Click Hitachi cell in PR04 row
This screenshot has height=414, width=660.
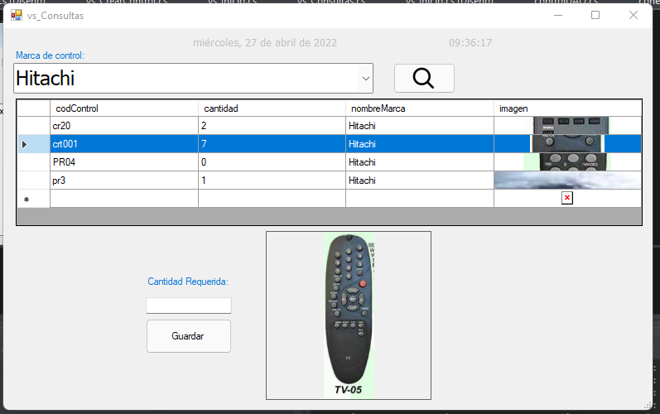coord(420,162)
